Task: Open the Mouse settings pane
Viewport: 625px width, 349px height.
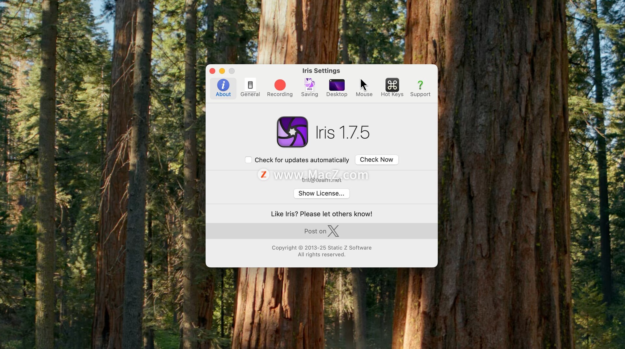Action: [x=364, y=88]
